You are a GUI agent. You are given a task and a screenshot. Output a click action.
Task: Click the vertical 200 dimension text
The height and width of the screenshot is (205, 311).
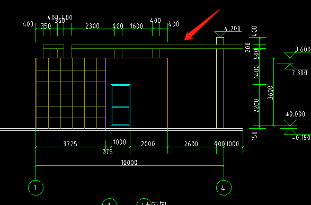click(x=248, y=47)
